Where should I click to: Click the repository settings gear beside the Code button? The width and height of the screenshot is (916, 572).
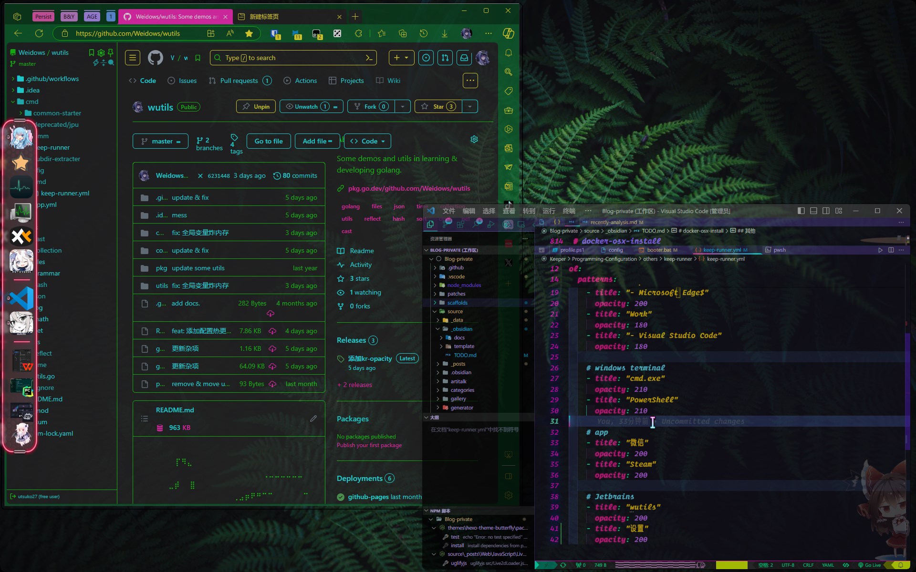click(x=474, y=139)
